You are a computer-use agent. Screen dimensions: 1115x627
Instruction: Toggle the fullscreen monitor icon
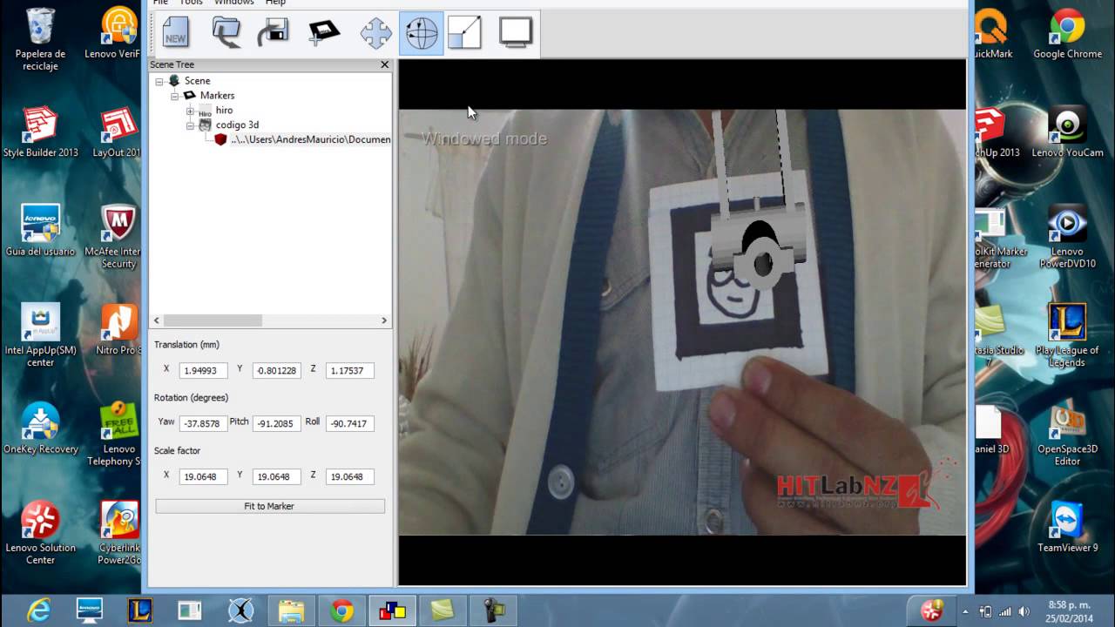(516, 32)
